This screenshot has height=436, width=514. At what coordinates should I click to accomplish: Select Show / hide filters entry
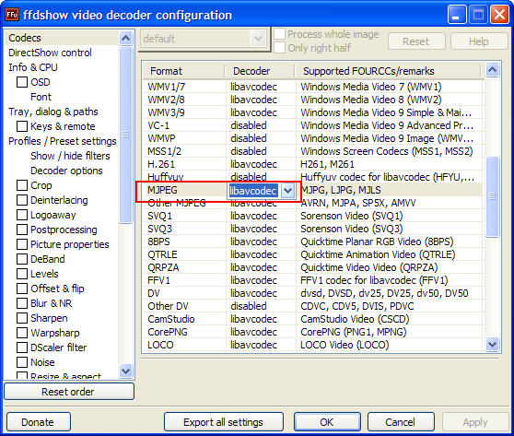coord(71,156)
